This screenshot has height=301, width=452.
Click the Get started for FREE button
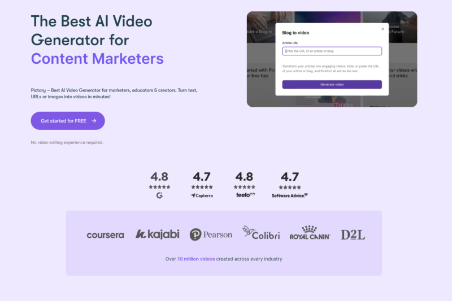tap(68, 121)
